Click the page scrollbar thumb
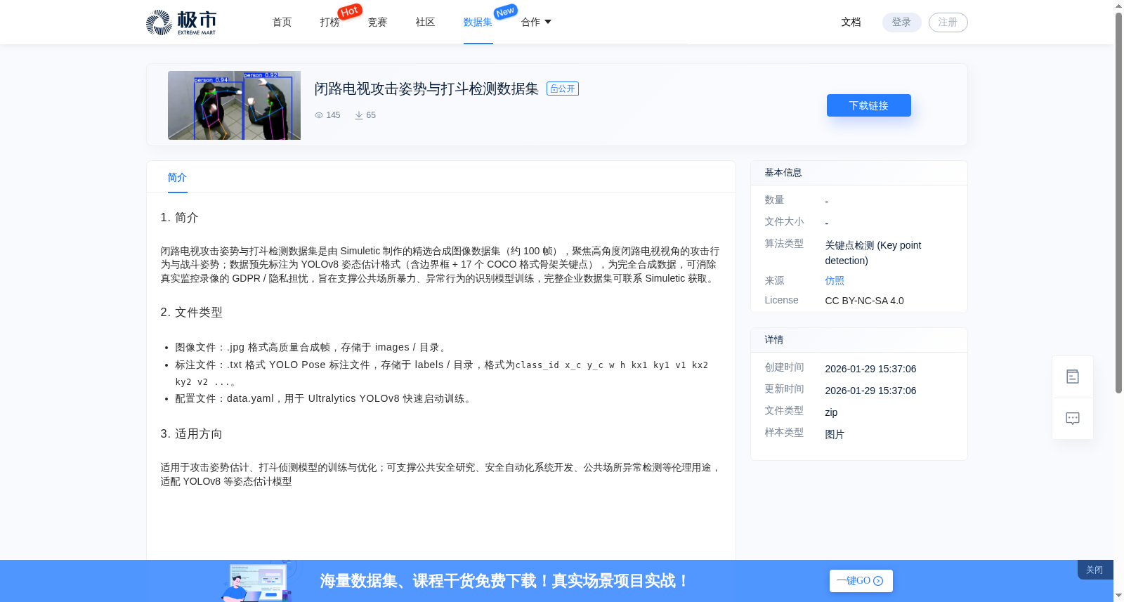This screenshot has width=1124, height=602. (x=1118, y=202)
